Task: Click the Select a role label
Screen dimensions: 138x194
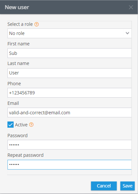Action: click(x=20, y=24)
